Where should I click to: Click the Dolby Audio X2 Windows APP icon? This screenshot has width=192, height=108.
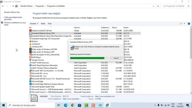(x=30, y=52)
